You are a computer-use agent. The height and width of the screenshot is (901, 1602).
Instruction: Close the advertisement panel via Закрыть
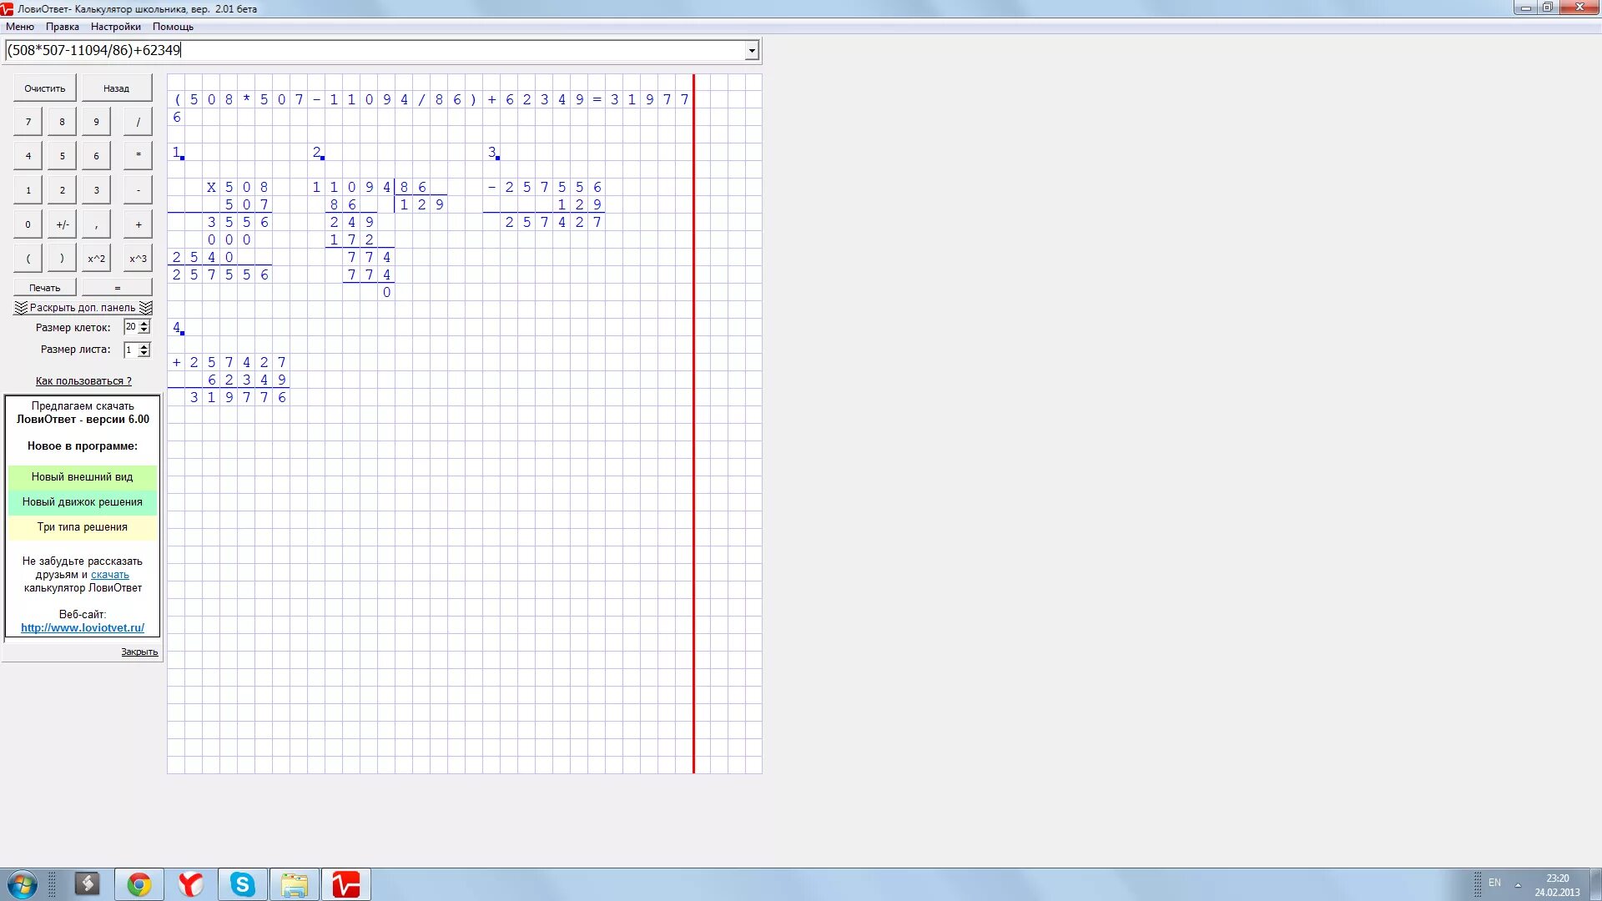click(x=139, y=652)
